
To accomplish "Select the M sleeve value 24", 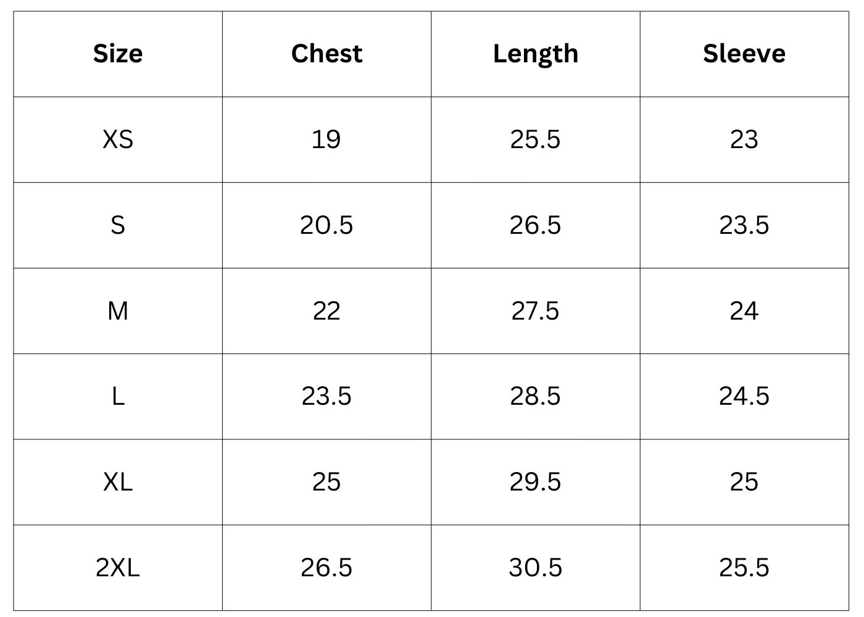I will [x=744, y=311].
